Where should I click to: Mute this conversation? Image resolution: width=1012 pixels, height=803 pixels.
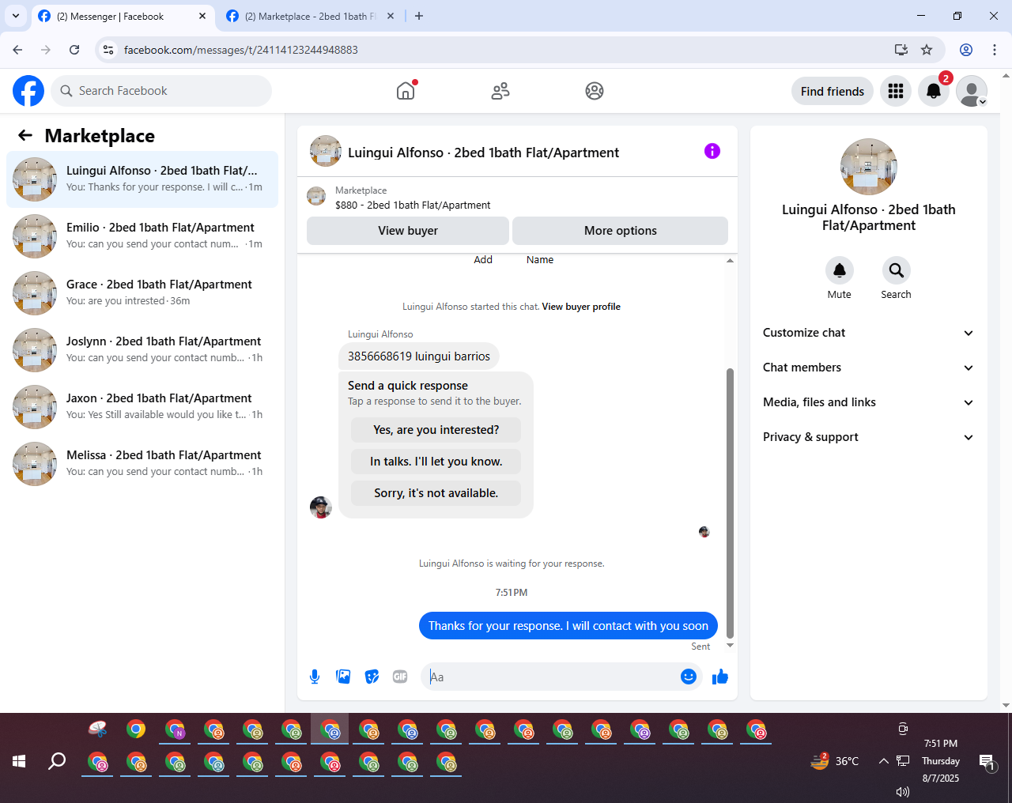coord(840,270)
